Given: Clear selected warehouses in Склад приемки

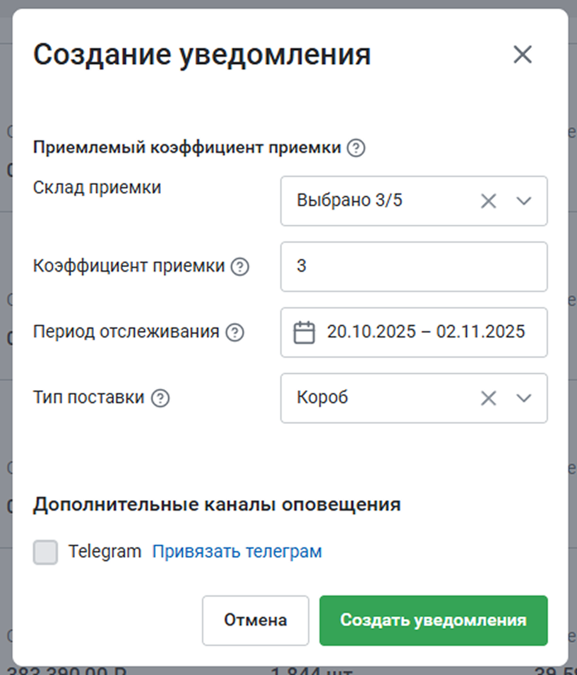Looking at the screenshot, I should 489,201.
